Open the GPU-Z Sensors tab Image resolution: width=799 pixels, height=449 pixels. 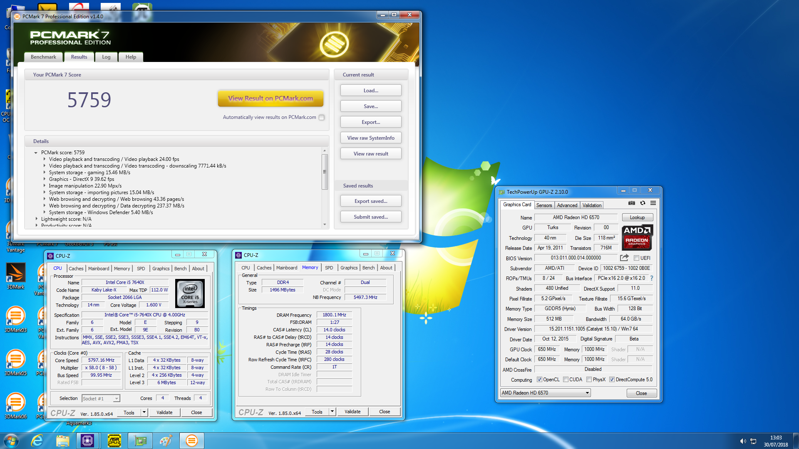click(544, 205)
